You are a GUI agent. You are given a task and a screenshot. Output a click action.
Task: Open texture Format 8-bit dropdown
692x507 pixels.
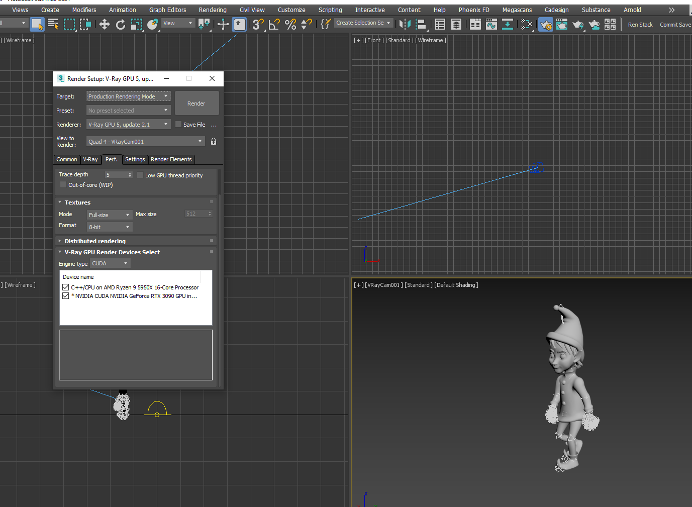click(110, 227)
